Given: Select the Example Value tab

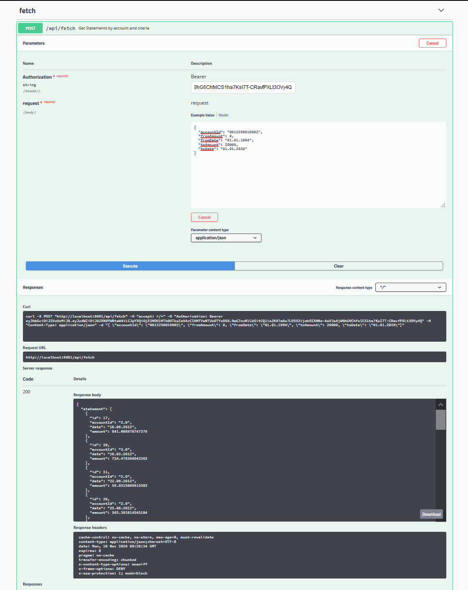Looking at the screenshot, I should click(x=202, y=115).
